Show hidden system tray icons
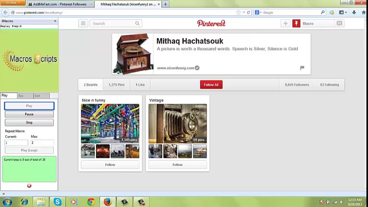The width and height of the screenshot is (368, 207). [315, 202]
